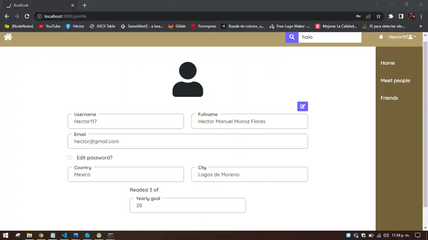Click the page reload icon in the browser
The height and width of the screenshot is (240, 428).
pos(27,16)
